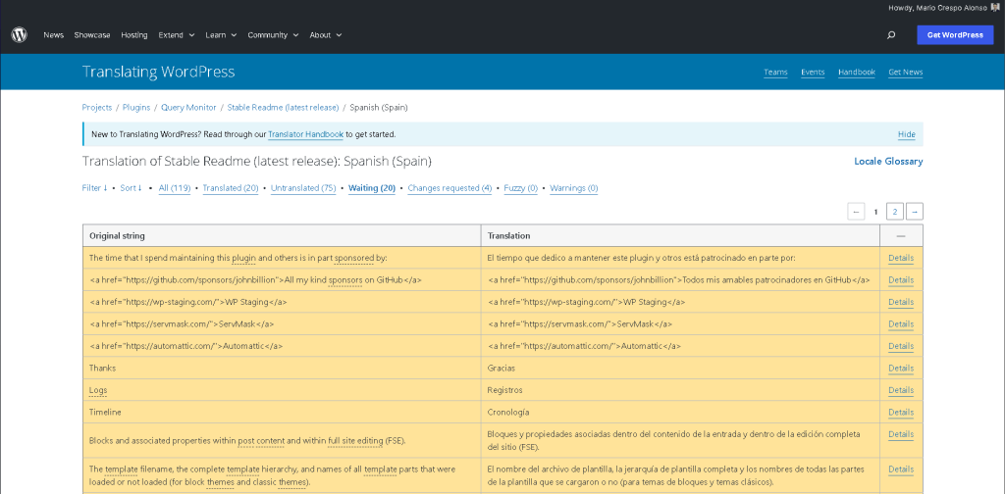
Task: Open the Learn dropdown menu
Action: click(x=220, y=35)
